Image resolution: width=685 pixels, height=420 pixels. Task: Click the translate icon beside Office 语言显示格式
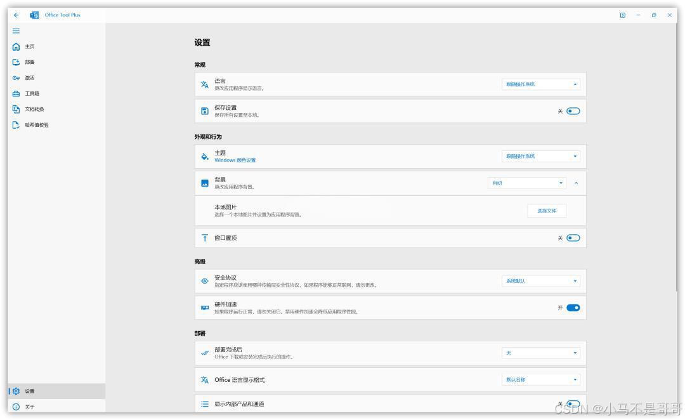[204, 380]
